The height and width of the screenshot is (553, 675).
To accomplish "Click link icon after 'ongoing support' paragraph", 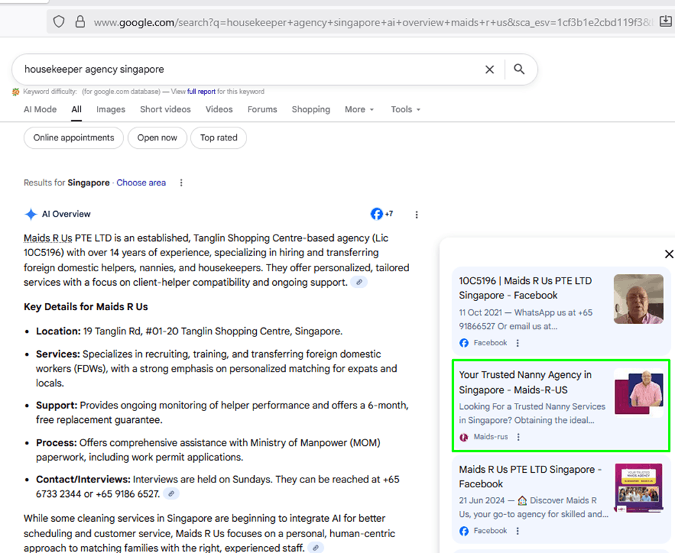I will click(359, 282).
